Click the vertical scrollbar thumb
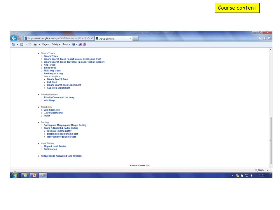Image resolution: width=280 pixels, height=210 pixels. (x=270, y=140)
